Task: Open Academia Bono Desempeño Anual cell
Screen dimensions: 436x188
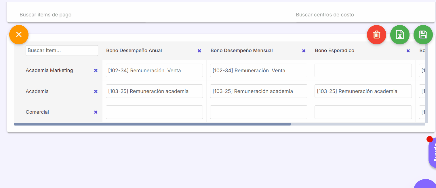Action: tap(154, 91)
